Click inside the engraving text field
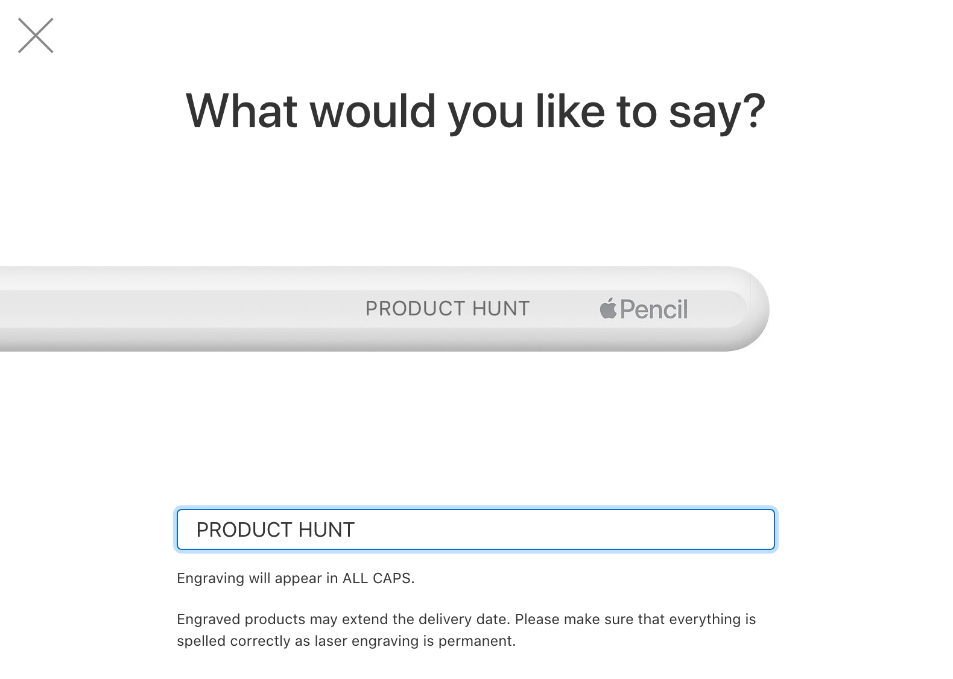The width and height of the screenshot is (953, 679). [476, 529]
